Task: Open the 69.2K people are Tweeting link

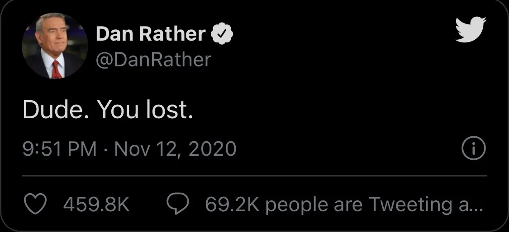Action: click(344, 204)
